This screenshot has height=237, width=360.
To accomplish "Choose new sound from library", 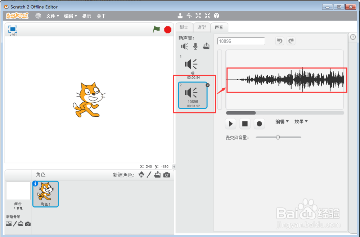I will tap(185, 46).
